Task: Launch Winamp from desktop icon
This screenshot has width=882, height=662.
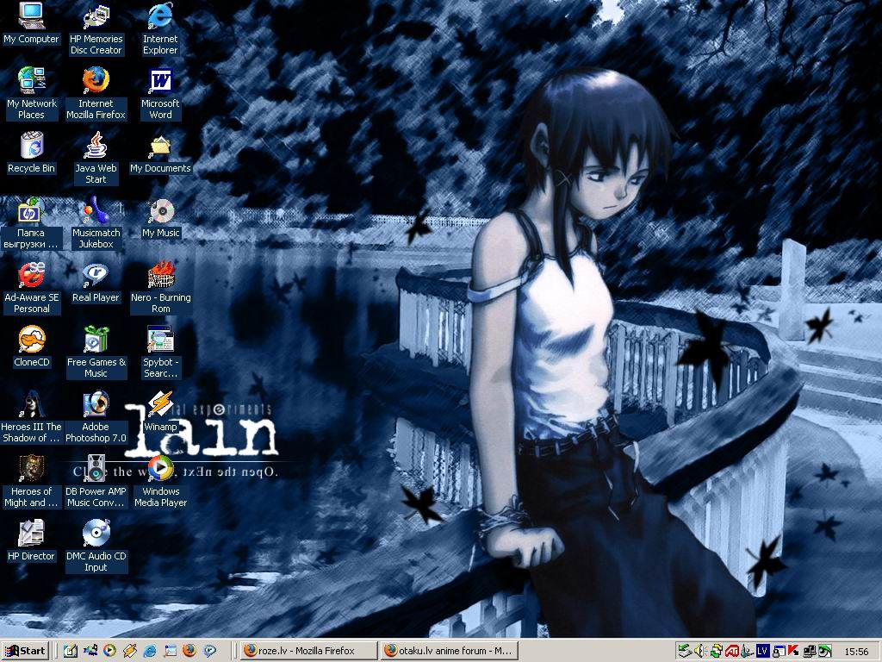Action: click(161, 411)
